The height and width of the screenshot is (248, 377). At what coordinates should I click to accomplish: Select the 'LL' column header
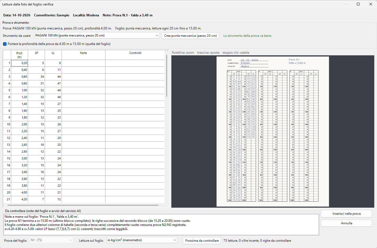pos(53,55)
